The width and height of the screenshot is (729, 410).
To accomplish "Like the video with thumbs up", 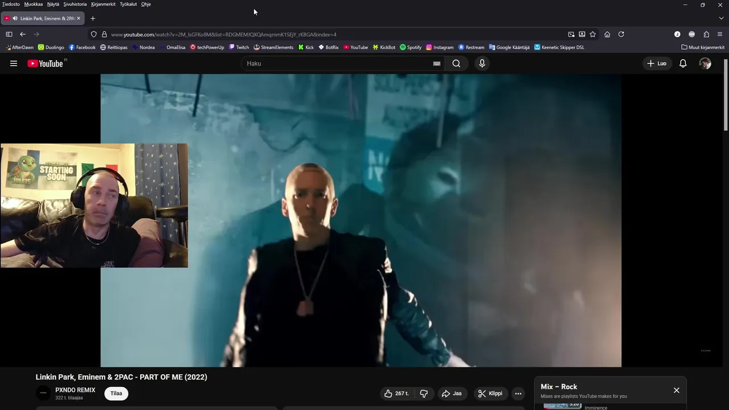I will [x=396, y=393].
